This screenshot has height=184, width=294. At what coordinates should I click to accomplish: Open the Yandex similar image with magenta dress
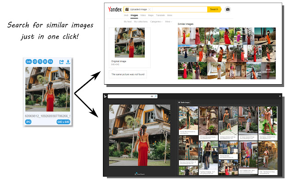click(238, 36)
